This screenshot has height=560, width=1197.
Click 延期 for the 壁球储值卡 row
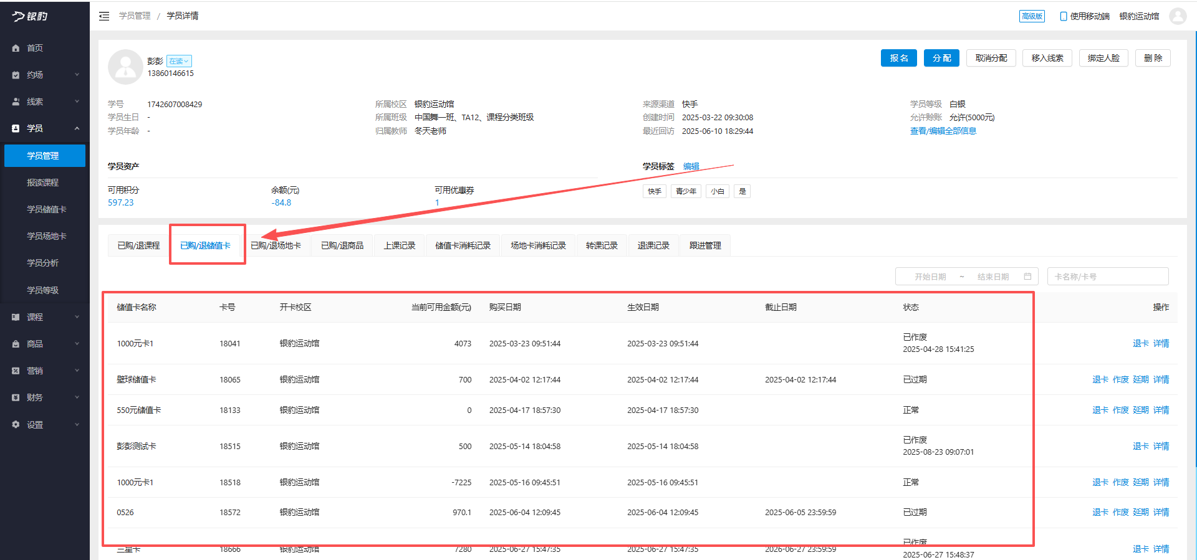point(1140,379)
